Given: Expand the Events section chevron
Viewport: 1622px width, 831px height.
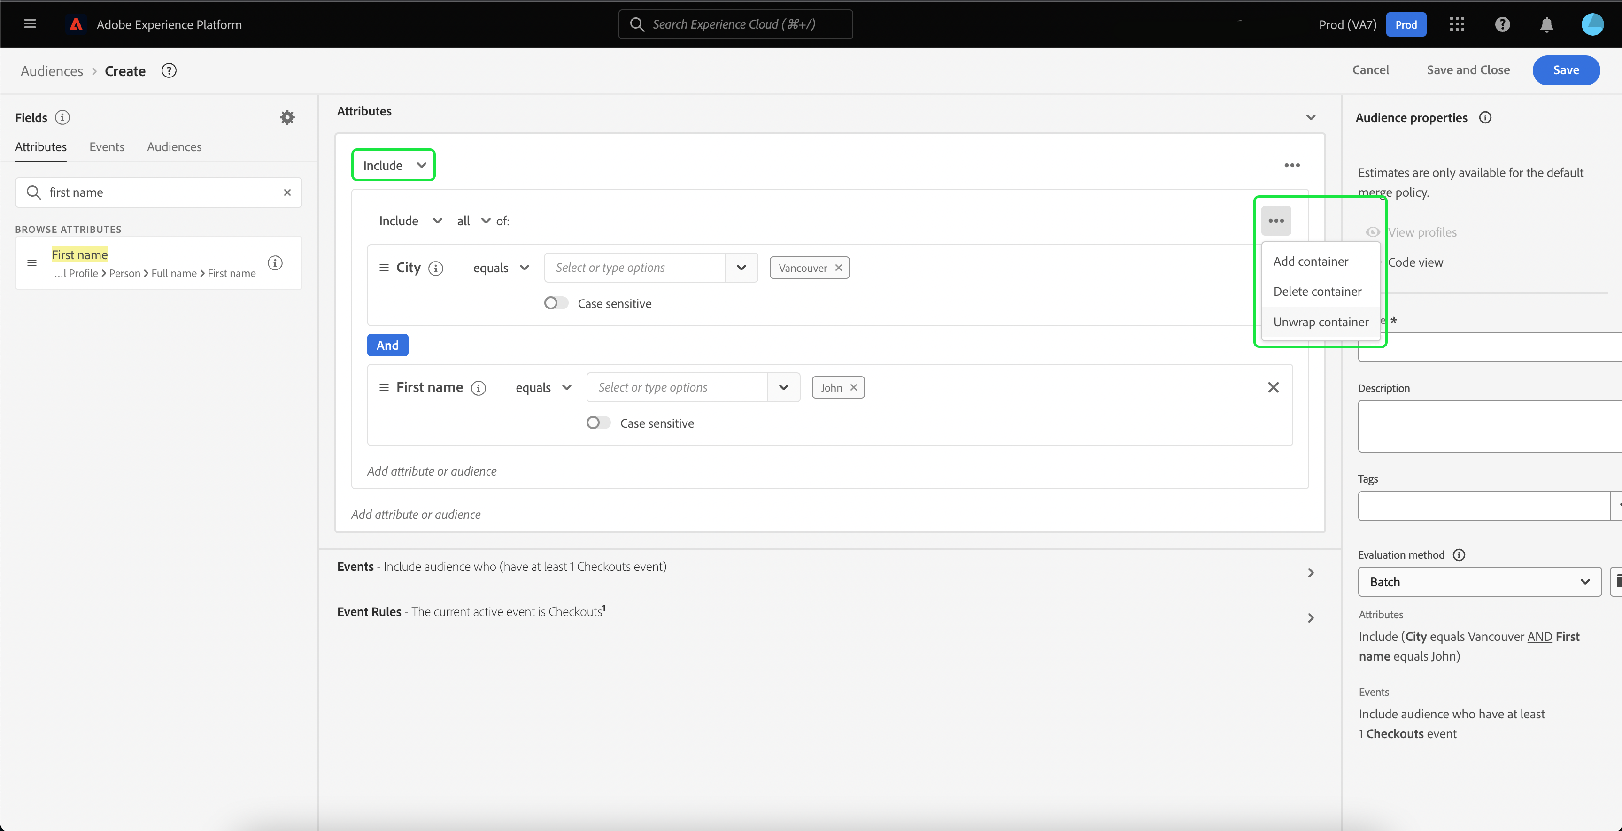Looking at the screenshot, I should (1310, 572).
